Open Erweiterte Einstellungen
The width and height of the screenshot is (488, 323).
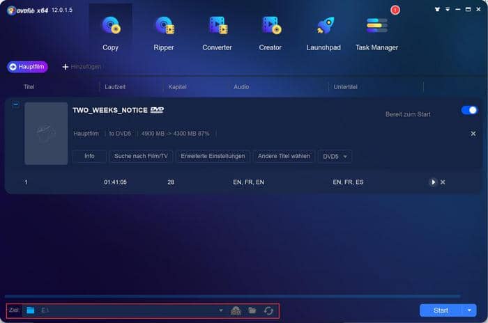(213, 156)
